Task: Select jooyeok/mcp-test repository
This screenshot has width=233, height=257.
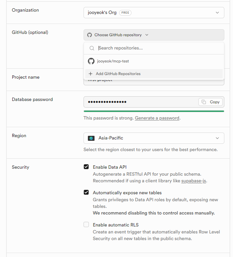Action: pos(154,61)
